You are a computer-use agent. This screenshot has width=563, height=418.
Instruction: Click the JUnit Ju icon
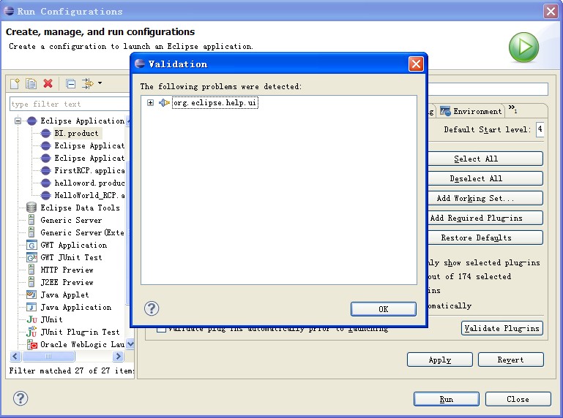[32, 319]
